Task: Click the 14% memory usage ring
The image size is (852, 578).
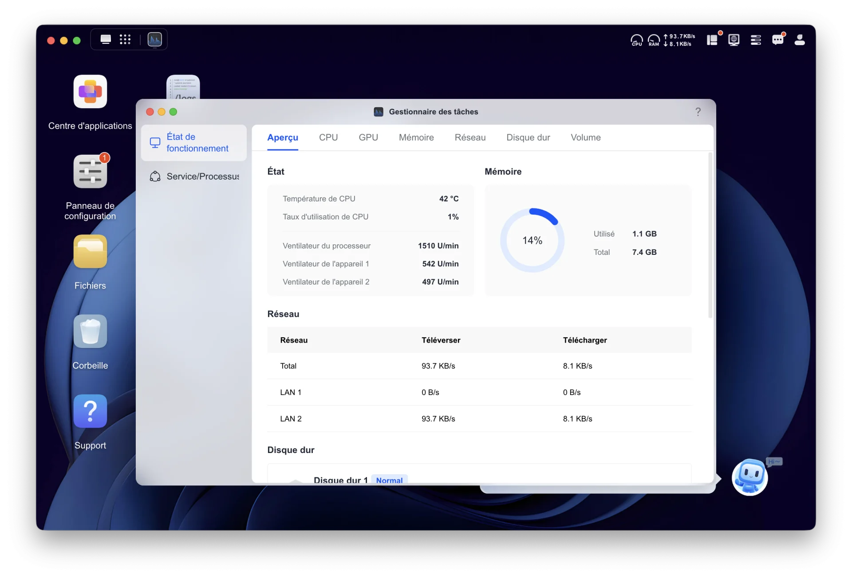Action: (532, 240)
